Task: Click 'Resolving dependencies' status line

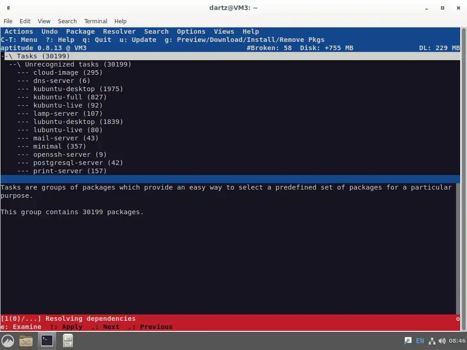Action: (x=91, y=319)
